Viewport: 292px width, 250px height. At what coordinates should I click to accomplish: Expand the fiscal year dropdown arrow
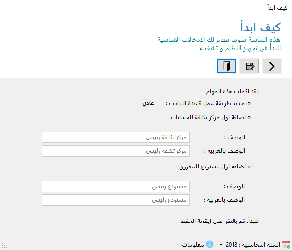[x=221, y=245]
